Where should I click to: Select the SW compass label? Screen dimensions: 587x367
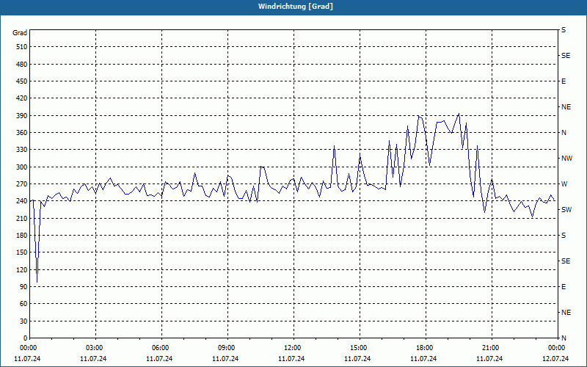[566, 210]
